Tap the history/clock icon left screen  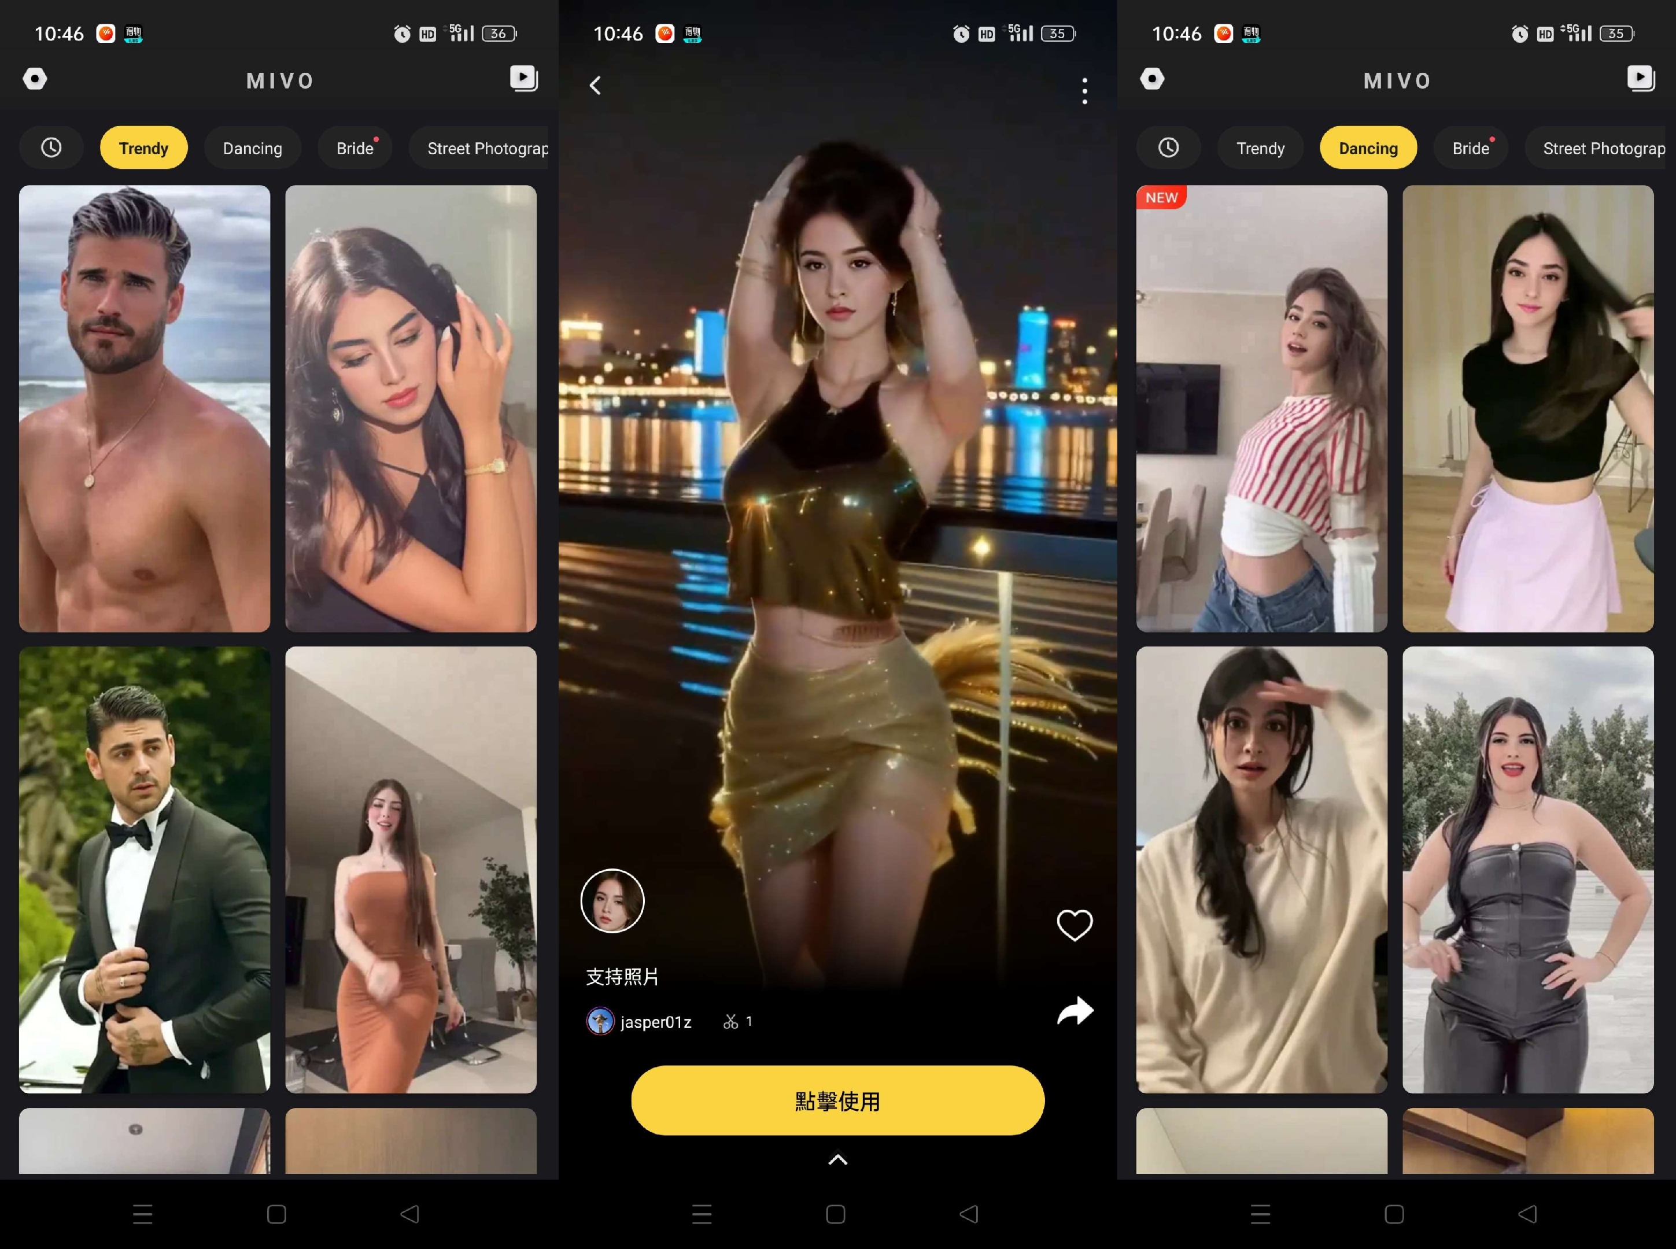[x=50, y=148]
